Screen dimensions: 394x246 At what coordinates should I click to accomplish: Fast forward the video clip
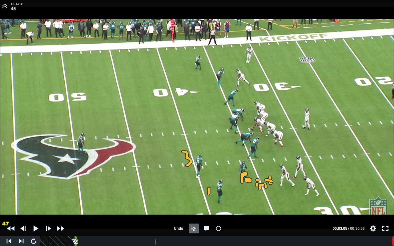click(60, 228)
